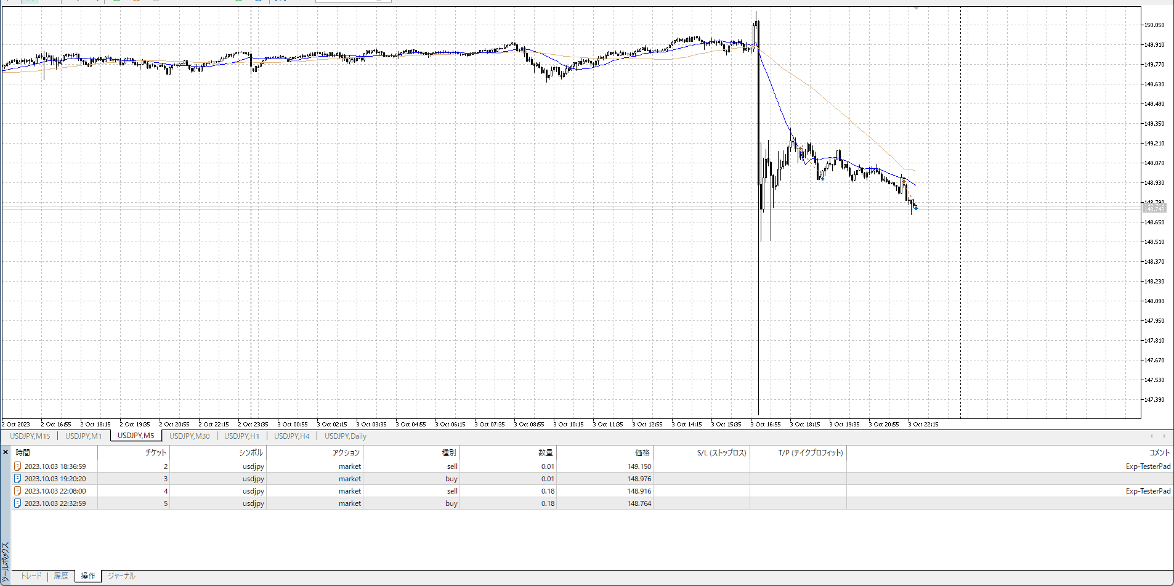Screen dimensions: 1174x586
Task: Click the gray chart shift triangle marker
Action: point(916,8)
